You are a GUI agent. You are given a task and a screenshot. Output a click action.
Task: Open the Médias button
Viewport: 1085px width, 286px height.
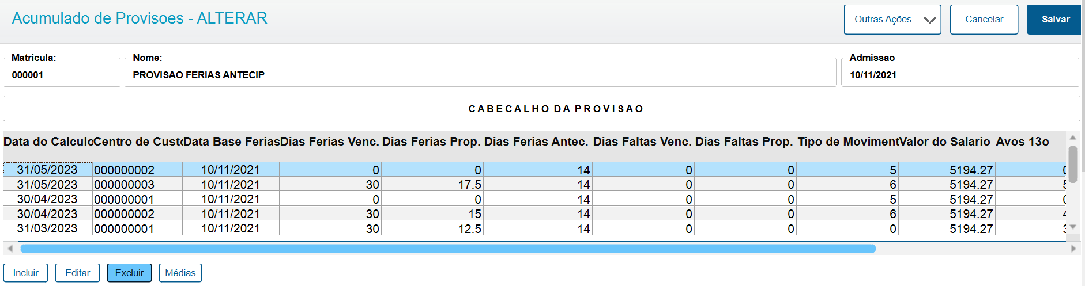tap(180, 273)
